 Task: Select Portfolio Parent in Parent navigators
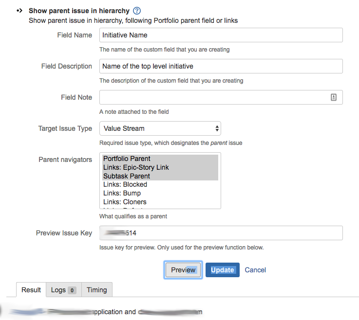click(127, 159)
